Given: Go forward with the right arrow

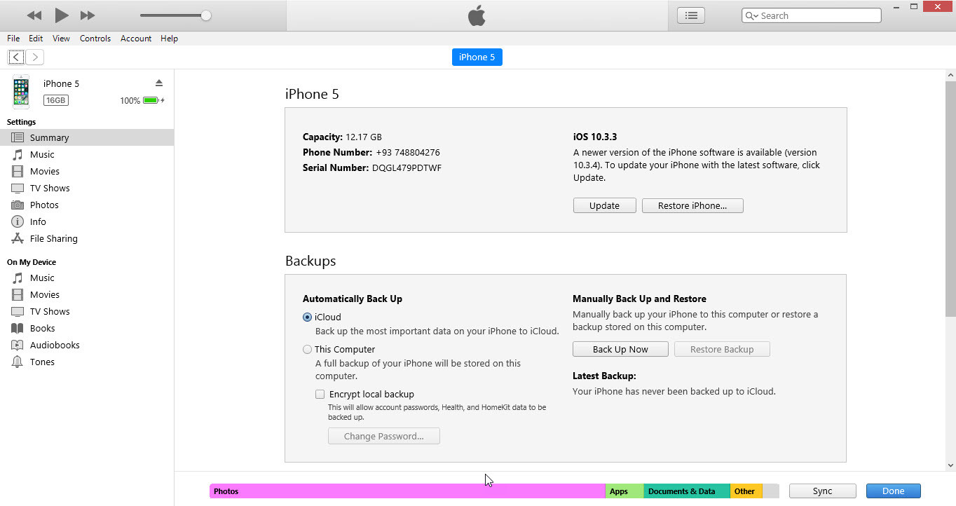Looking at the screenshot, I should pos(35,57).
